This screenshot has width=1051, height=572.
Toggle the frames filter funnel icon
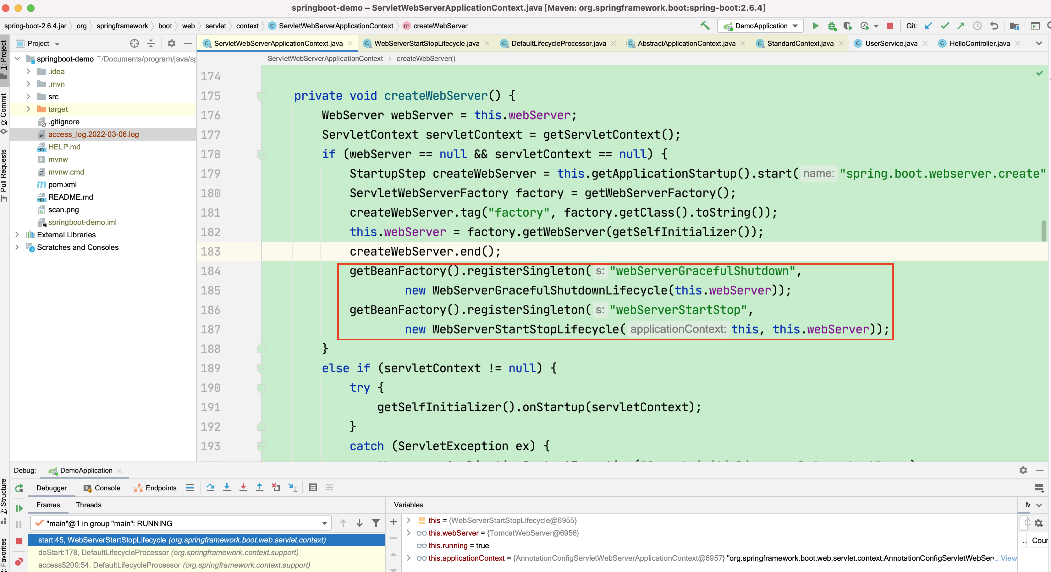376,523
